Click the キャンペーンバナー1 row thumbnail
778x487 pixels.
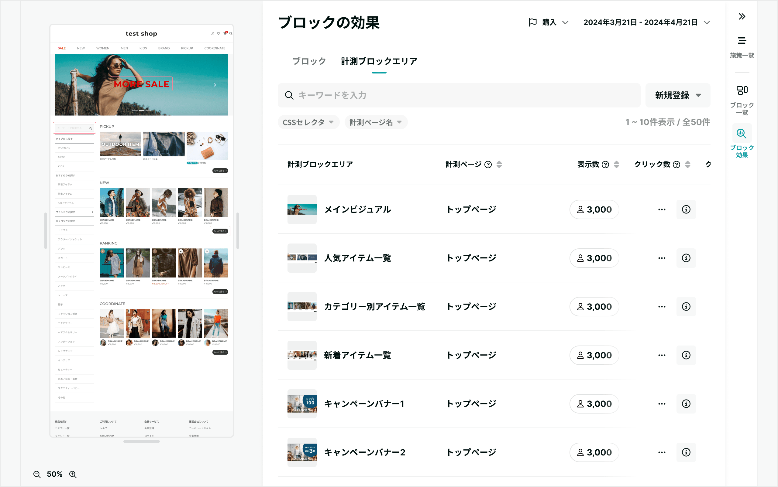[x=302, y=404]
